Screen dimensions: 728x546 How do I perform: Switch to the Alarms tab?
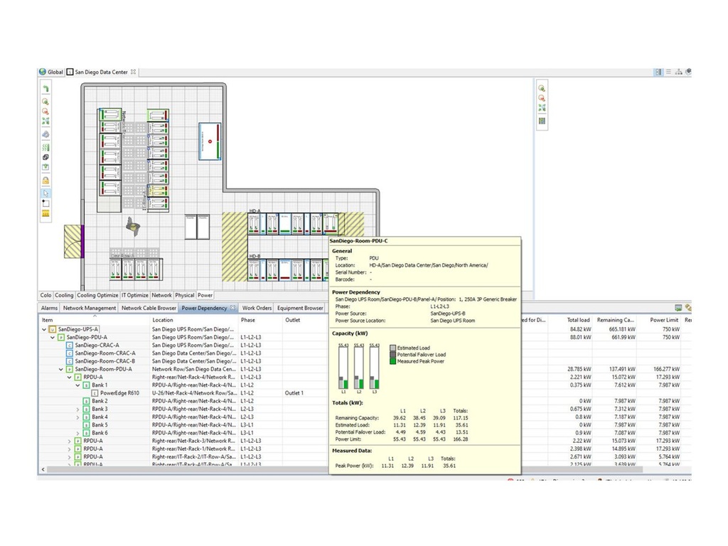48,308
